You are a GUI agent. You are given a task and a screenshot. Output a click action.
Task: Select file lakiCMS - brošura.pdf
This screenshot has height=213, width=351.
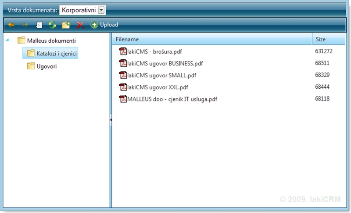pos(154,51)
